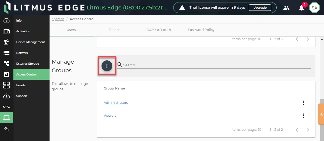Image resolution: width=324 pixels, height=141 pixels.
Task: Open the SA user avatar menu
Action: [x=314, y=8]
